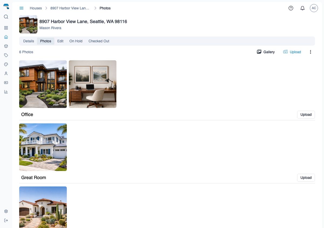Image resolution: width=324 pixels, height=228 pixels.
Task: Click the app logo icon
Action: click(6, 6)
